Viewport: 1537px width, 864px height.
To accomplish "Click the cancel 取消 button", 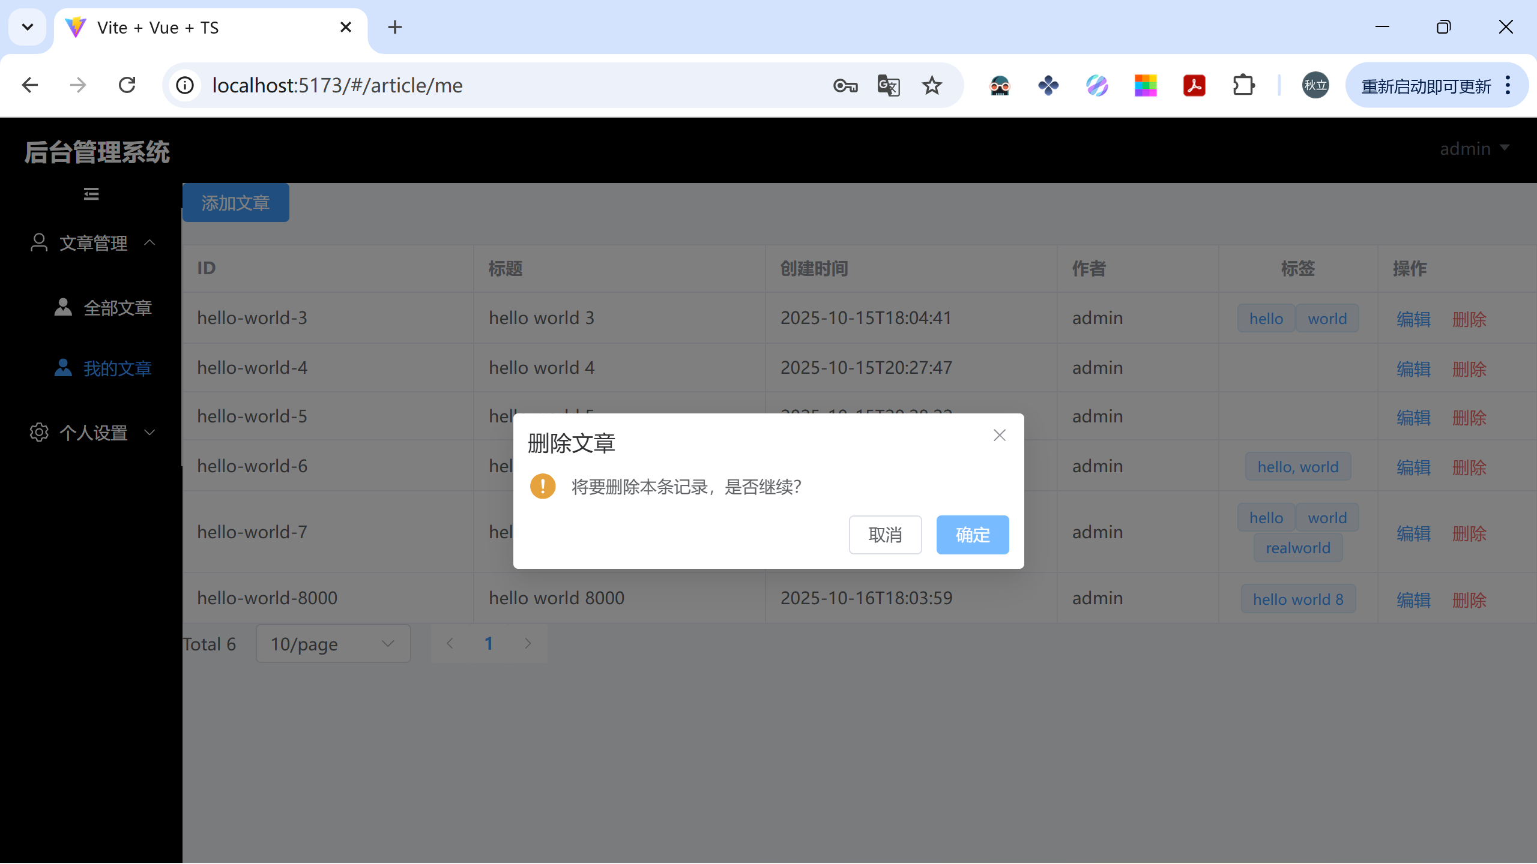I will coord(885,535).
